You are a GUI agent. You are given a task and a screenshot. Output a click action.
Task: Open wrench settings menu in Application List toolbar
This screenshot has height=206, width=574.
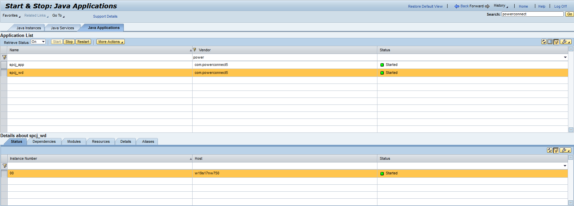point(565,42)
